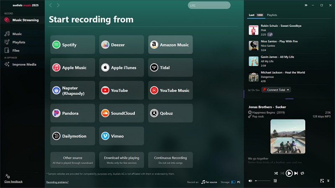This screenshot has height=188, width=335.
Task: Click the player volume slider
Action: pyautogui.click(x=263, y=180)
